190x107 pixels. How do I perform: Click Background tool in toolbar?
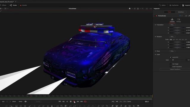click(x=17, y=106)
